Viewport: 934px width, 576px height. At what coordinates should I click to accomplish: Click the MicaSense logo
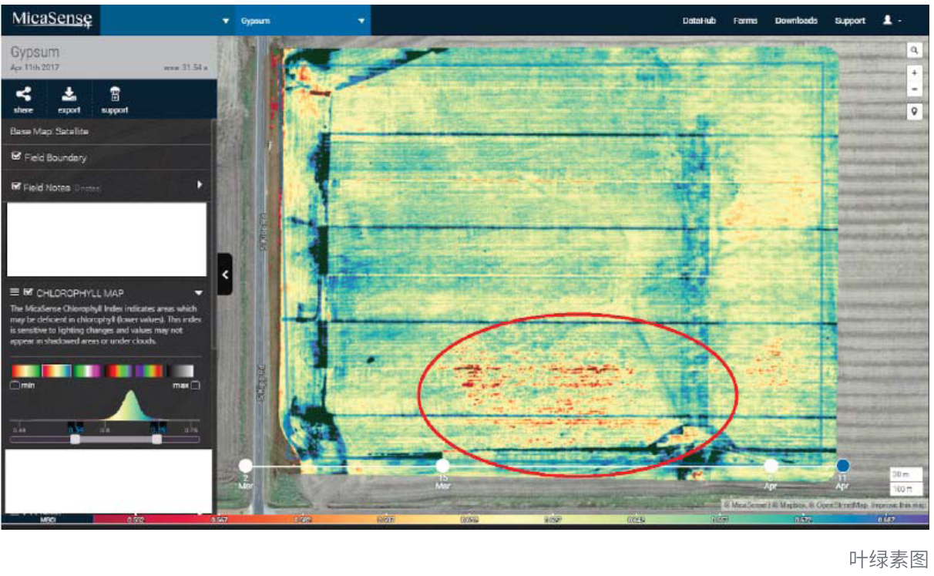51,19
